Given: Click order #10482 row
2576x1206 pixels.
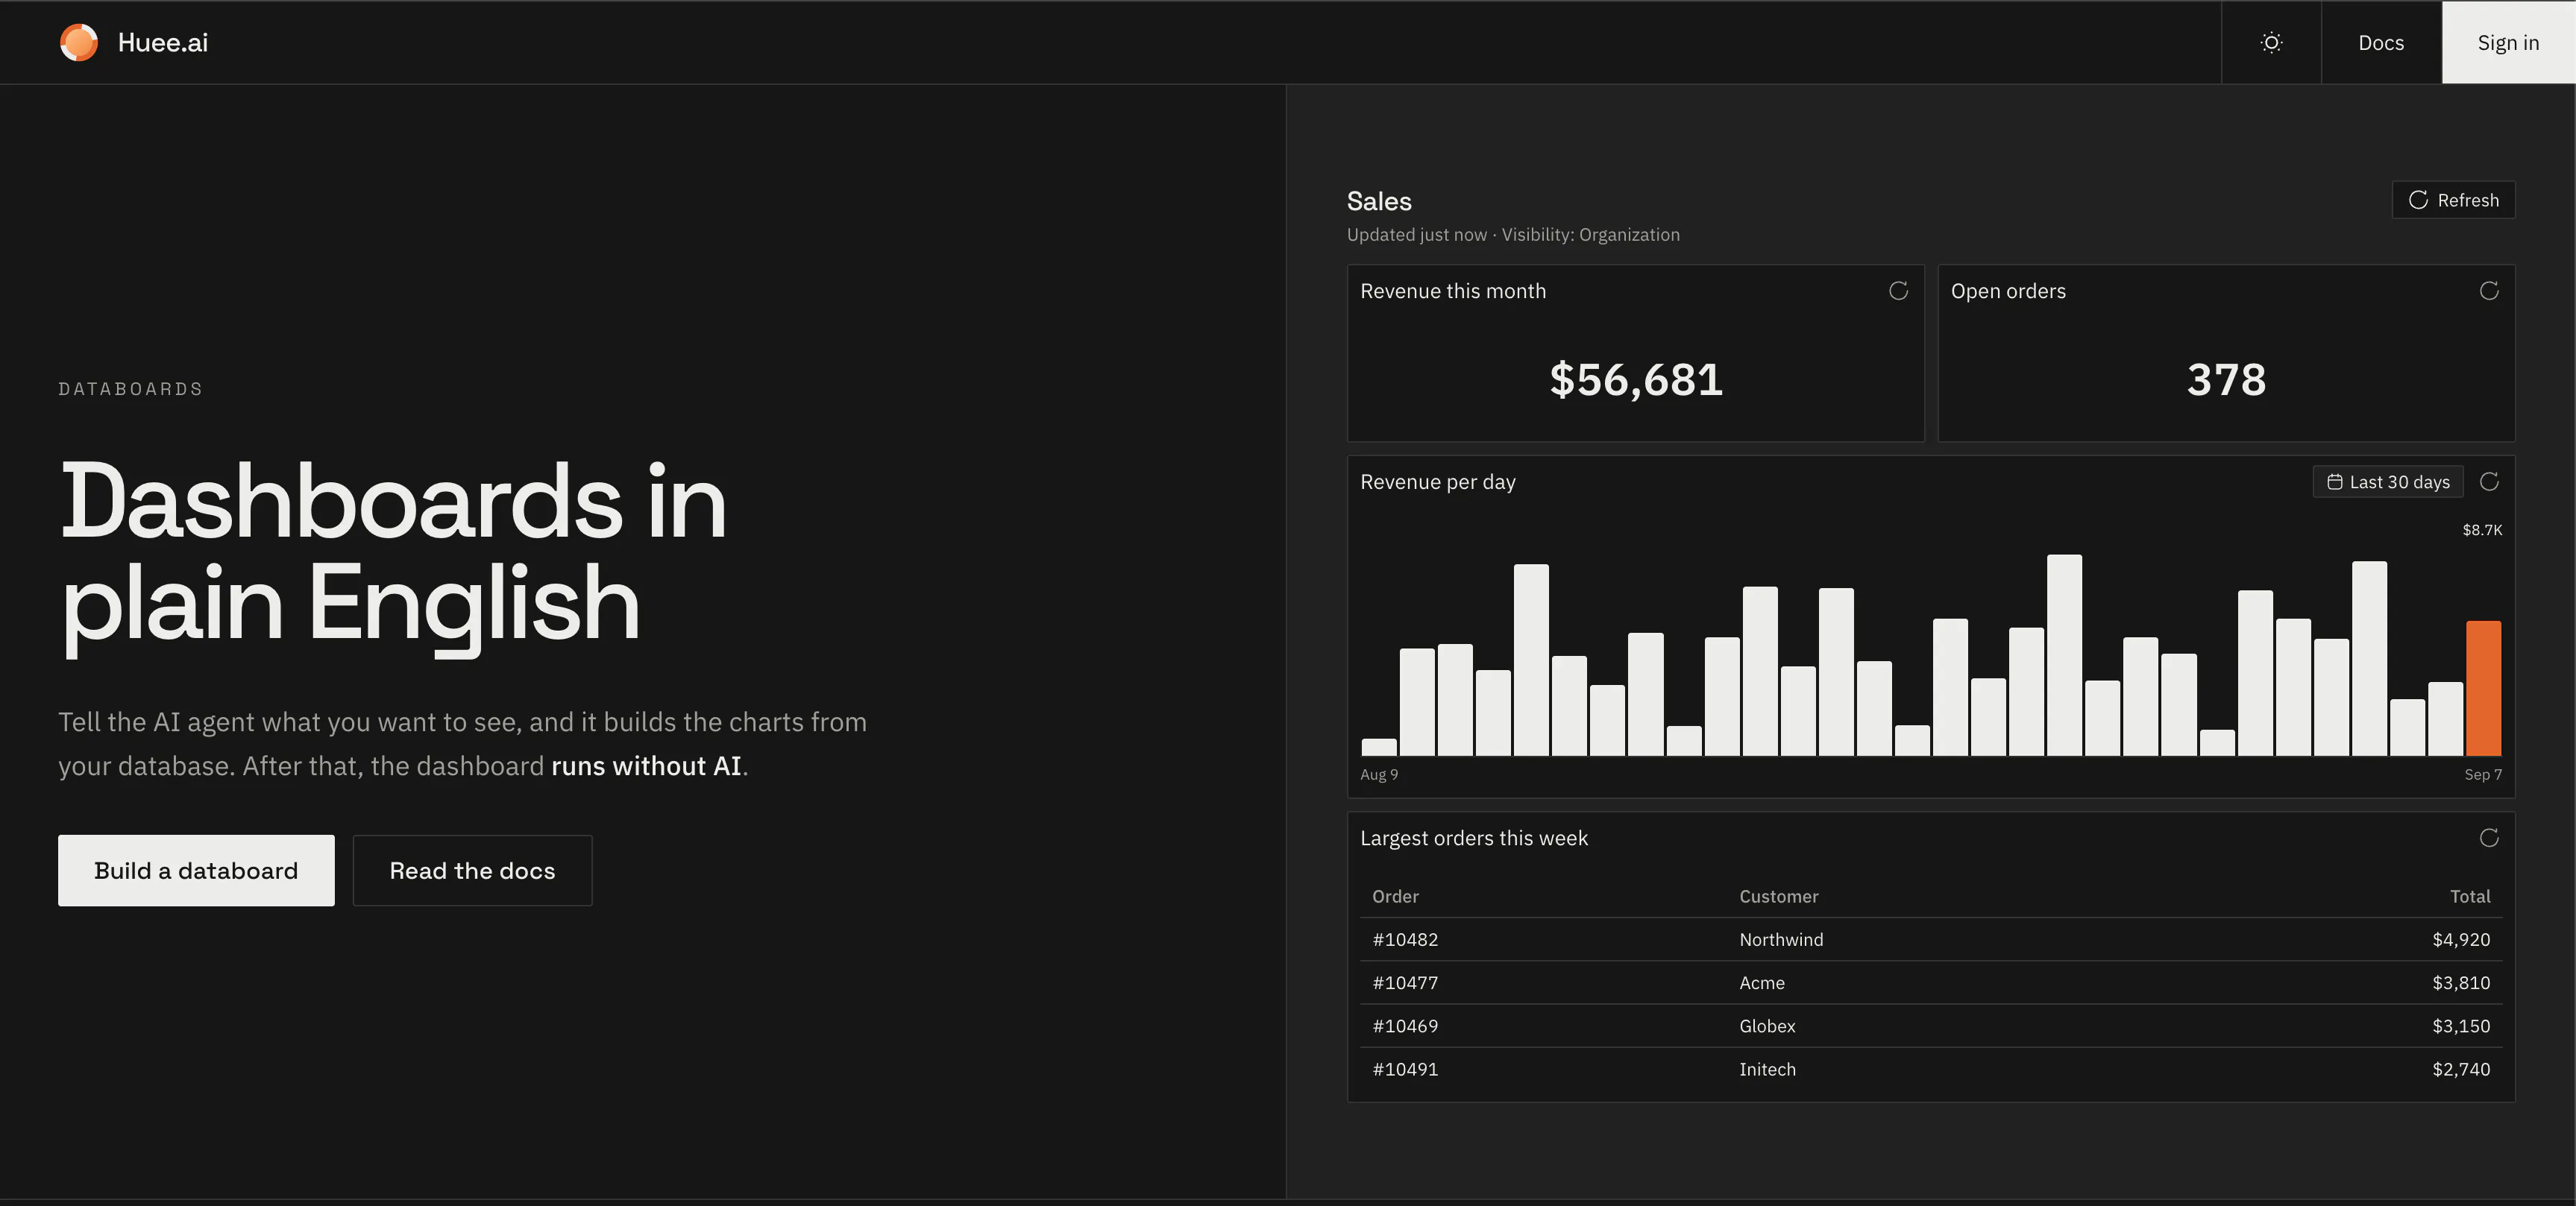Looking at the screenshot, I should [1931, 939].
